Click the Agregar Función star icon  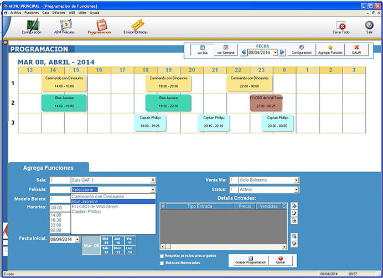330,49
